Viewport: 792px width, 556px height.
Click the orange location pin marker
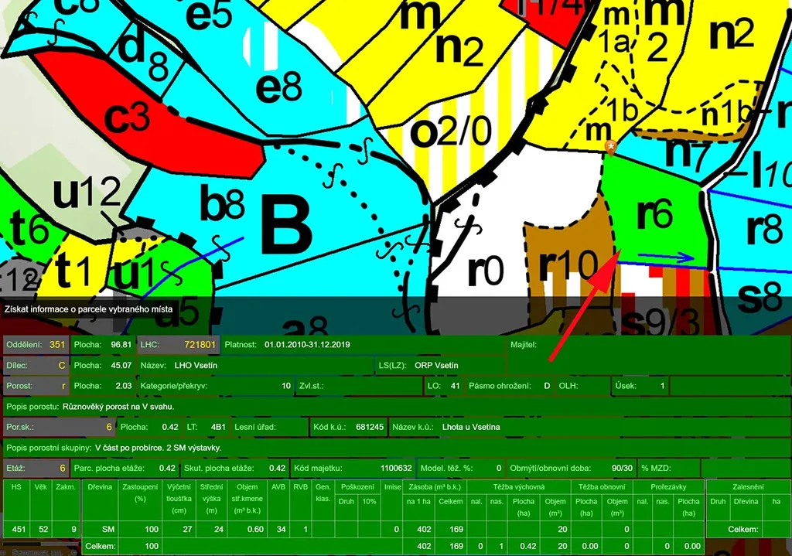(612, 147)
